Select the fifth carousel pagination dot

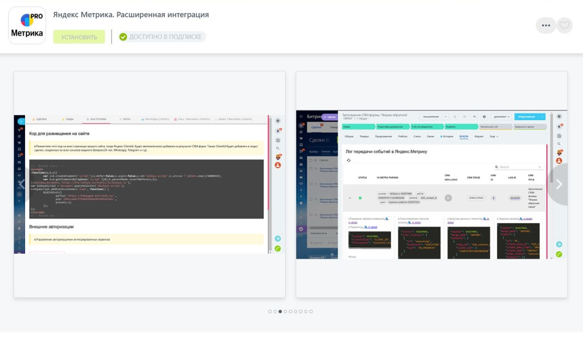point(291,312)
